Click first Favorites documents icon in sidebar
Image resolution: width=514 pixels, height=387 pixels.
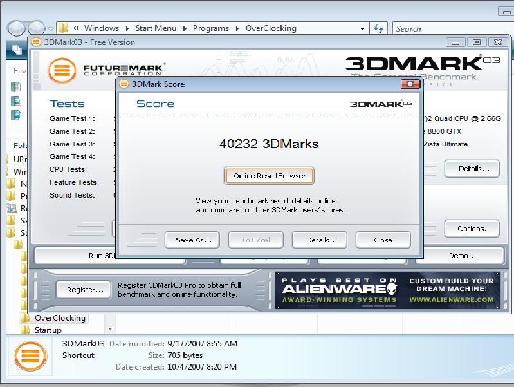(15, 87)
